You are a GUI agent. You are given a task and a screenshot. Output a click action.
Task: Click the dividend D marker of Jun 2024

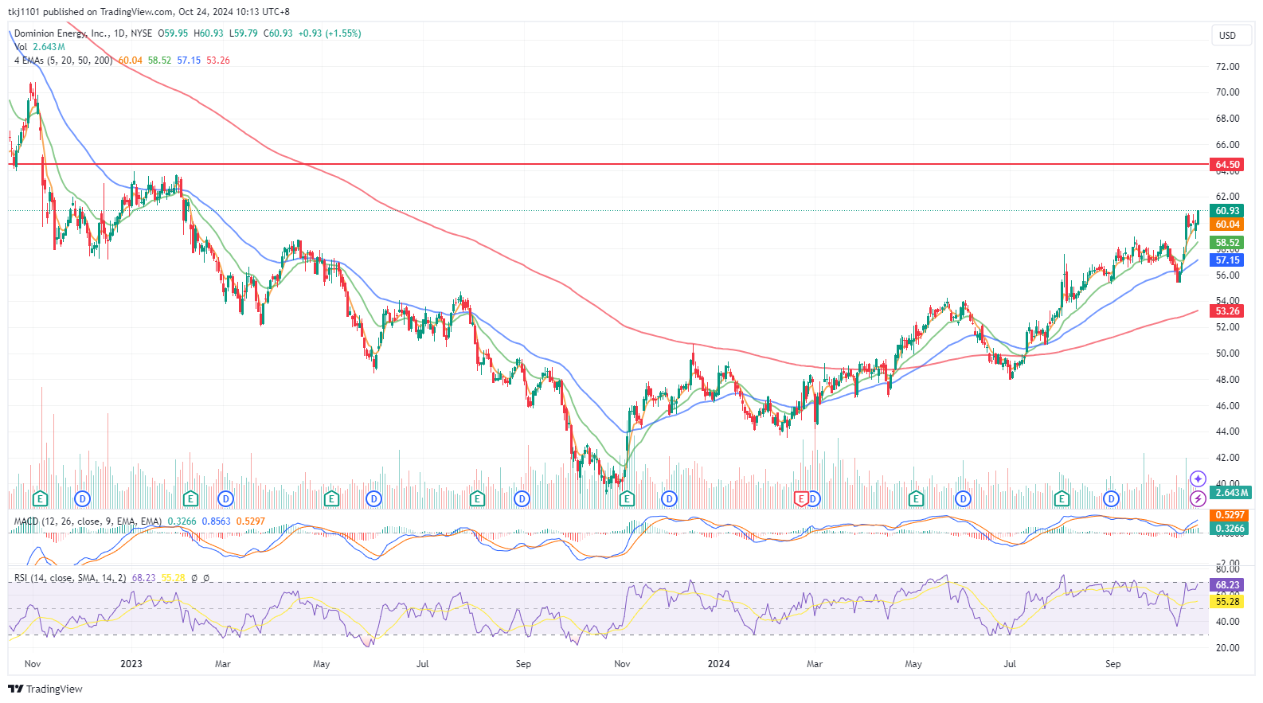click(963, 499)
